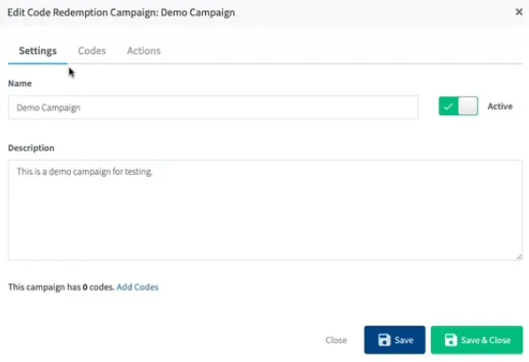Click the floppy disk icon on Save & Close
Screen dimensions: 529x362
point(451,339)
